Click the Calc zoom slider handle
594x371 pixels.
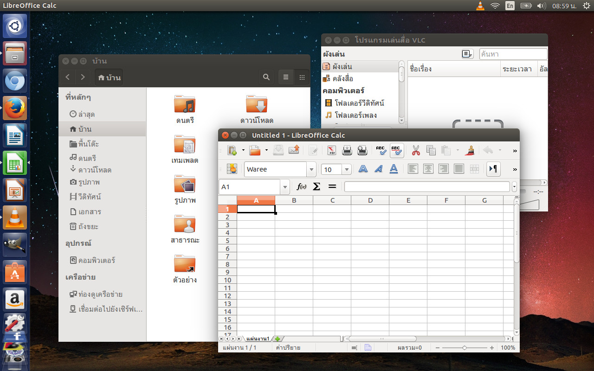(465, 348)
